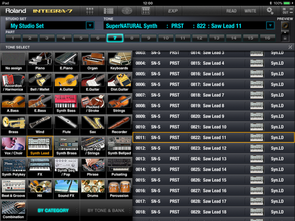The height and width of the screenshot is (221, 295).
Task: Click the WRITE button
Action: point(250,11)
